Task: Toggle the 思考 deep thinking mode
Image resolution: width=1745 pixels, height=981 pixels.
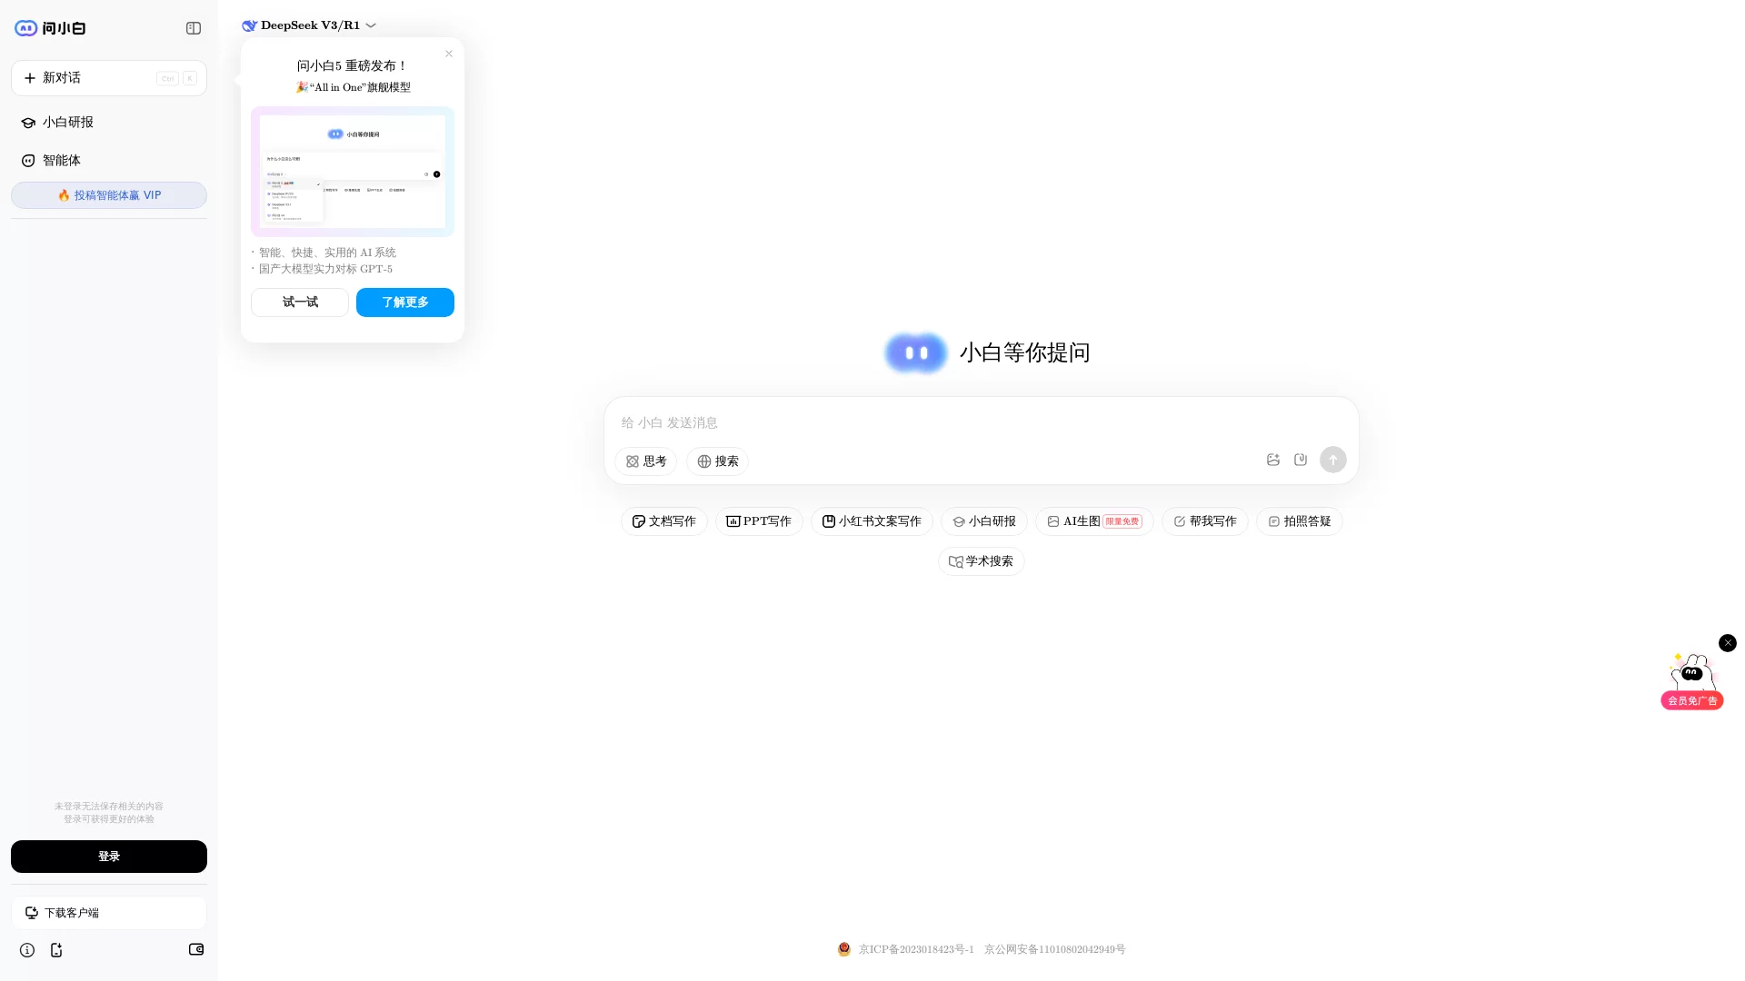Action: (646, 461)
